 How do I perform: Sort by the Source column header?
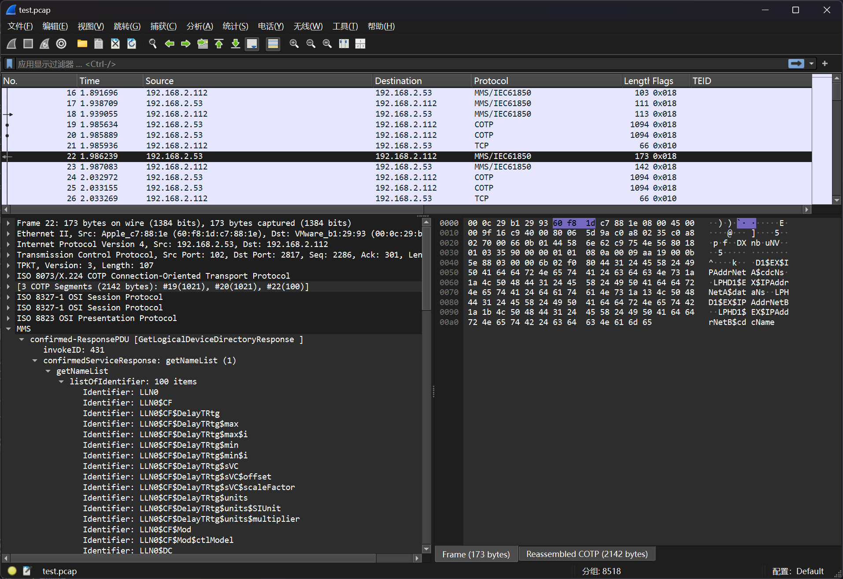[258, 81]
